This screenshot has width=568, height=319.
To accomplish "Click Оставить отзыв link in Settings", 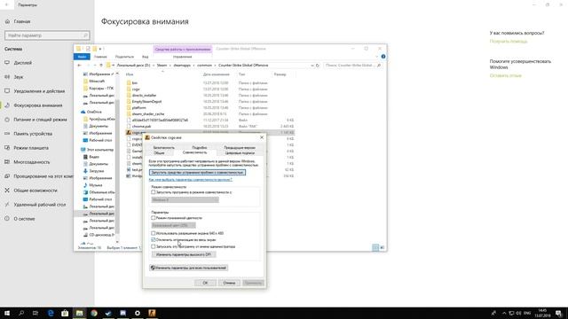I will pos(505,75).
